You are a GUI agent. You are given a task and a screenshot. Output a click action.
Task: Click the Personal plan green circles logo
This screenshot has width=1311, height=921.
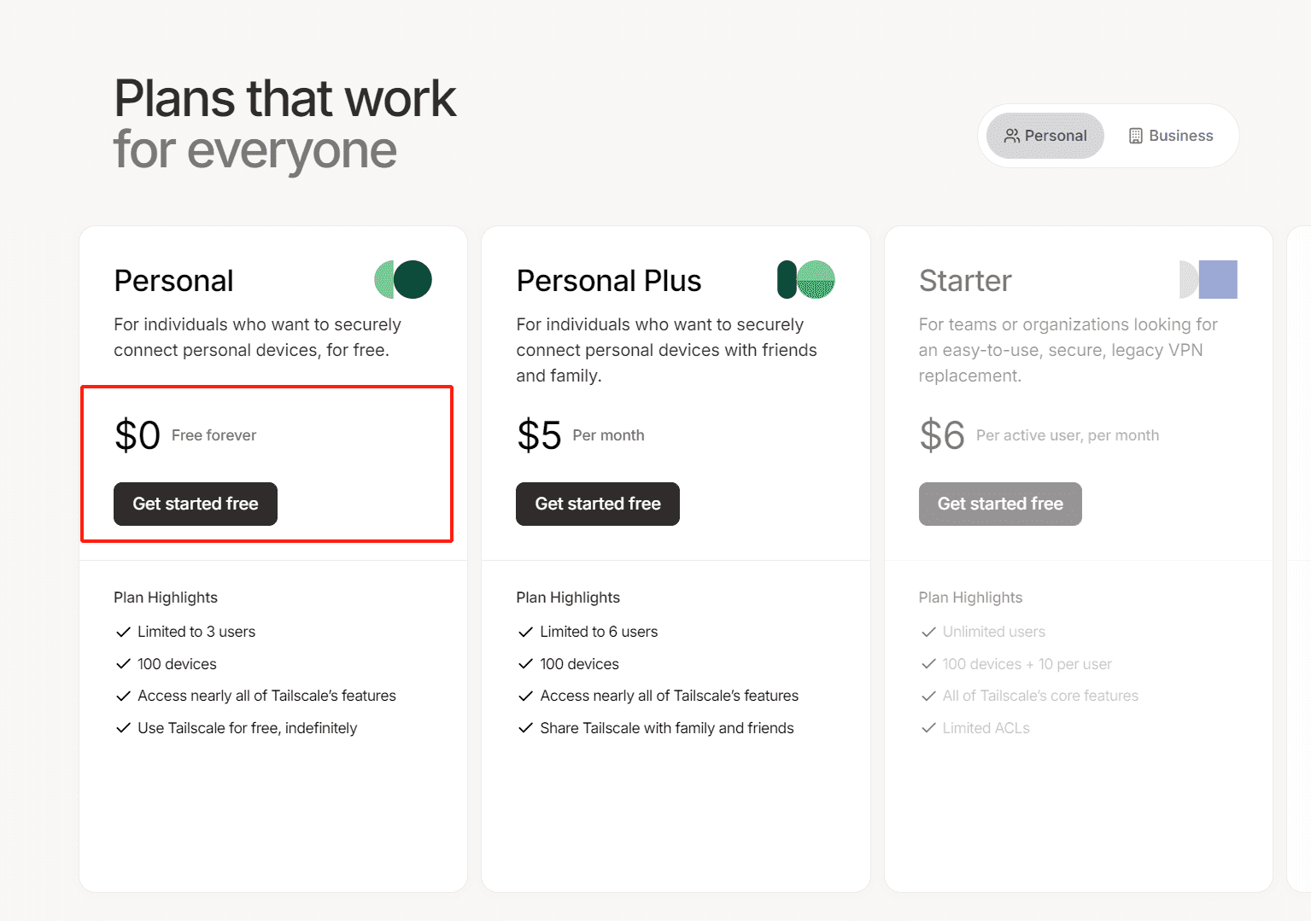403,279
